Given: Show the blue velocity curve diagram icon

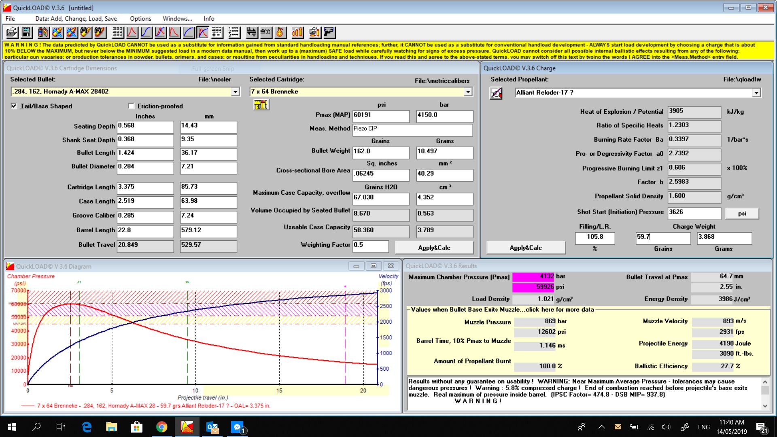Looking at the screenshot, I should (x=146, y=32).
